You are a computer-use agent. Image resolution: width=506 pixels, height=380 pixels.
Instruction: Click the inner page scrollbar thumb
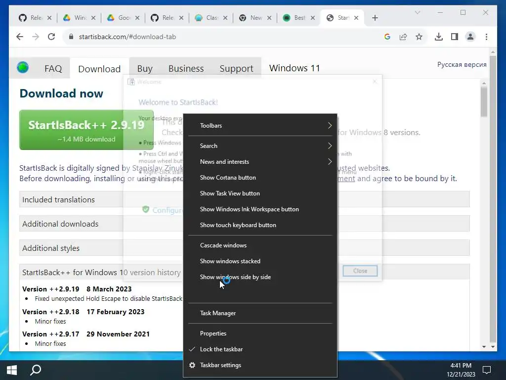point(484,102)
